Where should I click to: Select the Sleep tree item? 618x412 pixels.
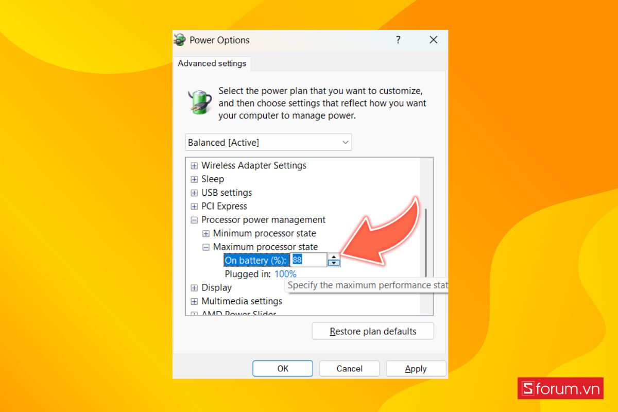click(213, 179)
